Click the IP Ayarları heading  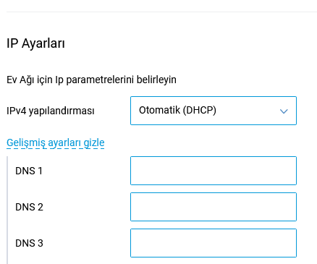tap(35, 43)
